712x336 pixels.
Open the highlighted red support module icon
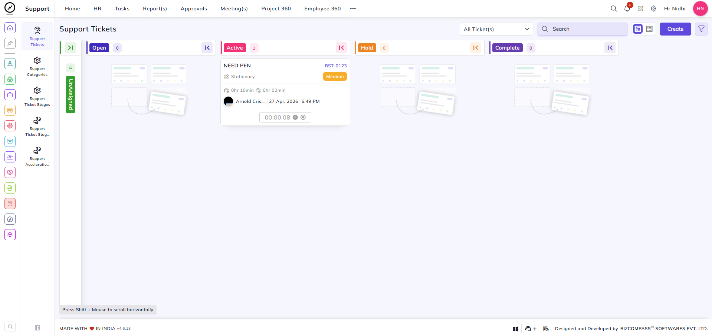[10, 204]
